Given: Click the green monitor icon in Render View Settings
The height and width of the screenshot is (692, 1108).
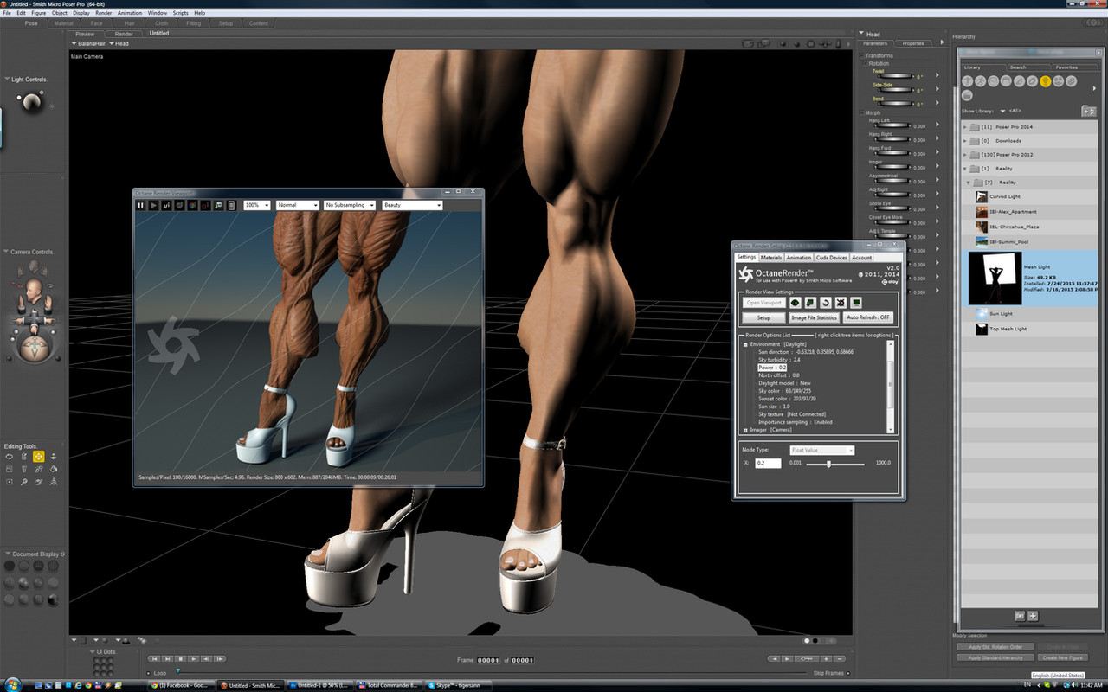Looking at the screenshot, I should pos(856,303).
